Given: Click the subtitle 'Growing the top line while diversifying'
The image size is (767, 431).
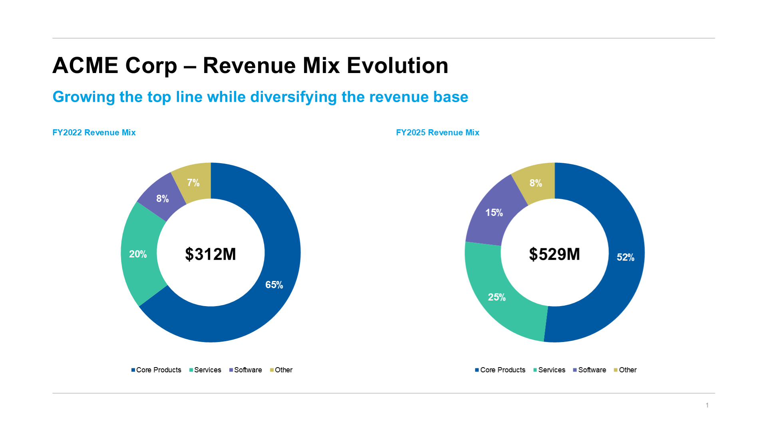Looking at the screenshot, I should pos(195,97).
